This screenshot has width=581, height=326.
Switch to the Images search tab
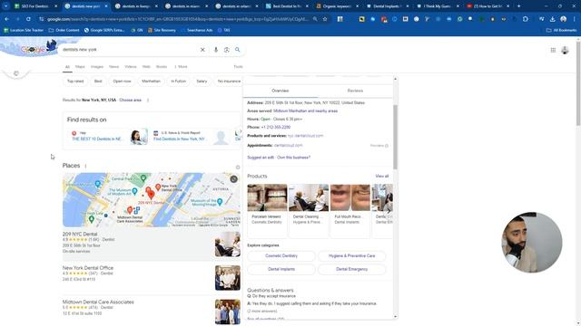[97, 67]
